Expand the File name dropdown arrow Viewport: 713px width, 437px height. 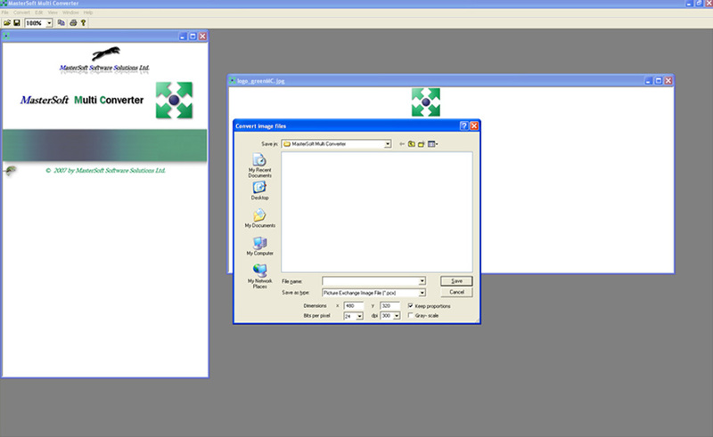click(x=422, y=281)
